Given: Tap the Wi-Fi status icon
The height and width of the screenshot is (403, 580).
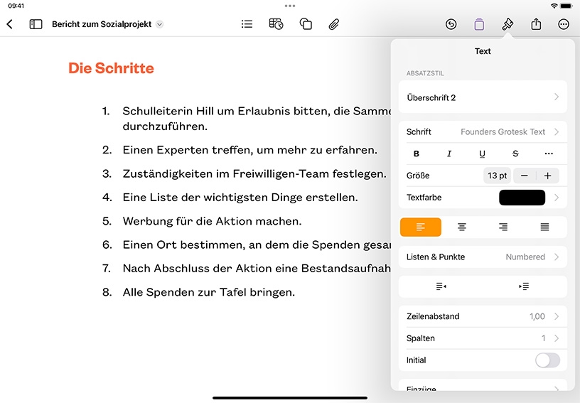Looking at the screenshot, I should pyautogui.click(x=554, y=6).
